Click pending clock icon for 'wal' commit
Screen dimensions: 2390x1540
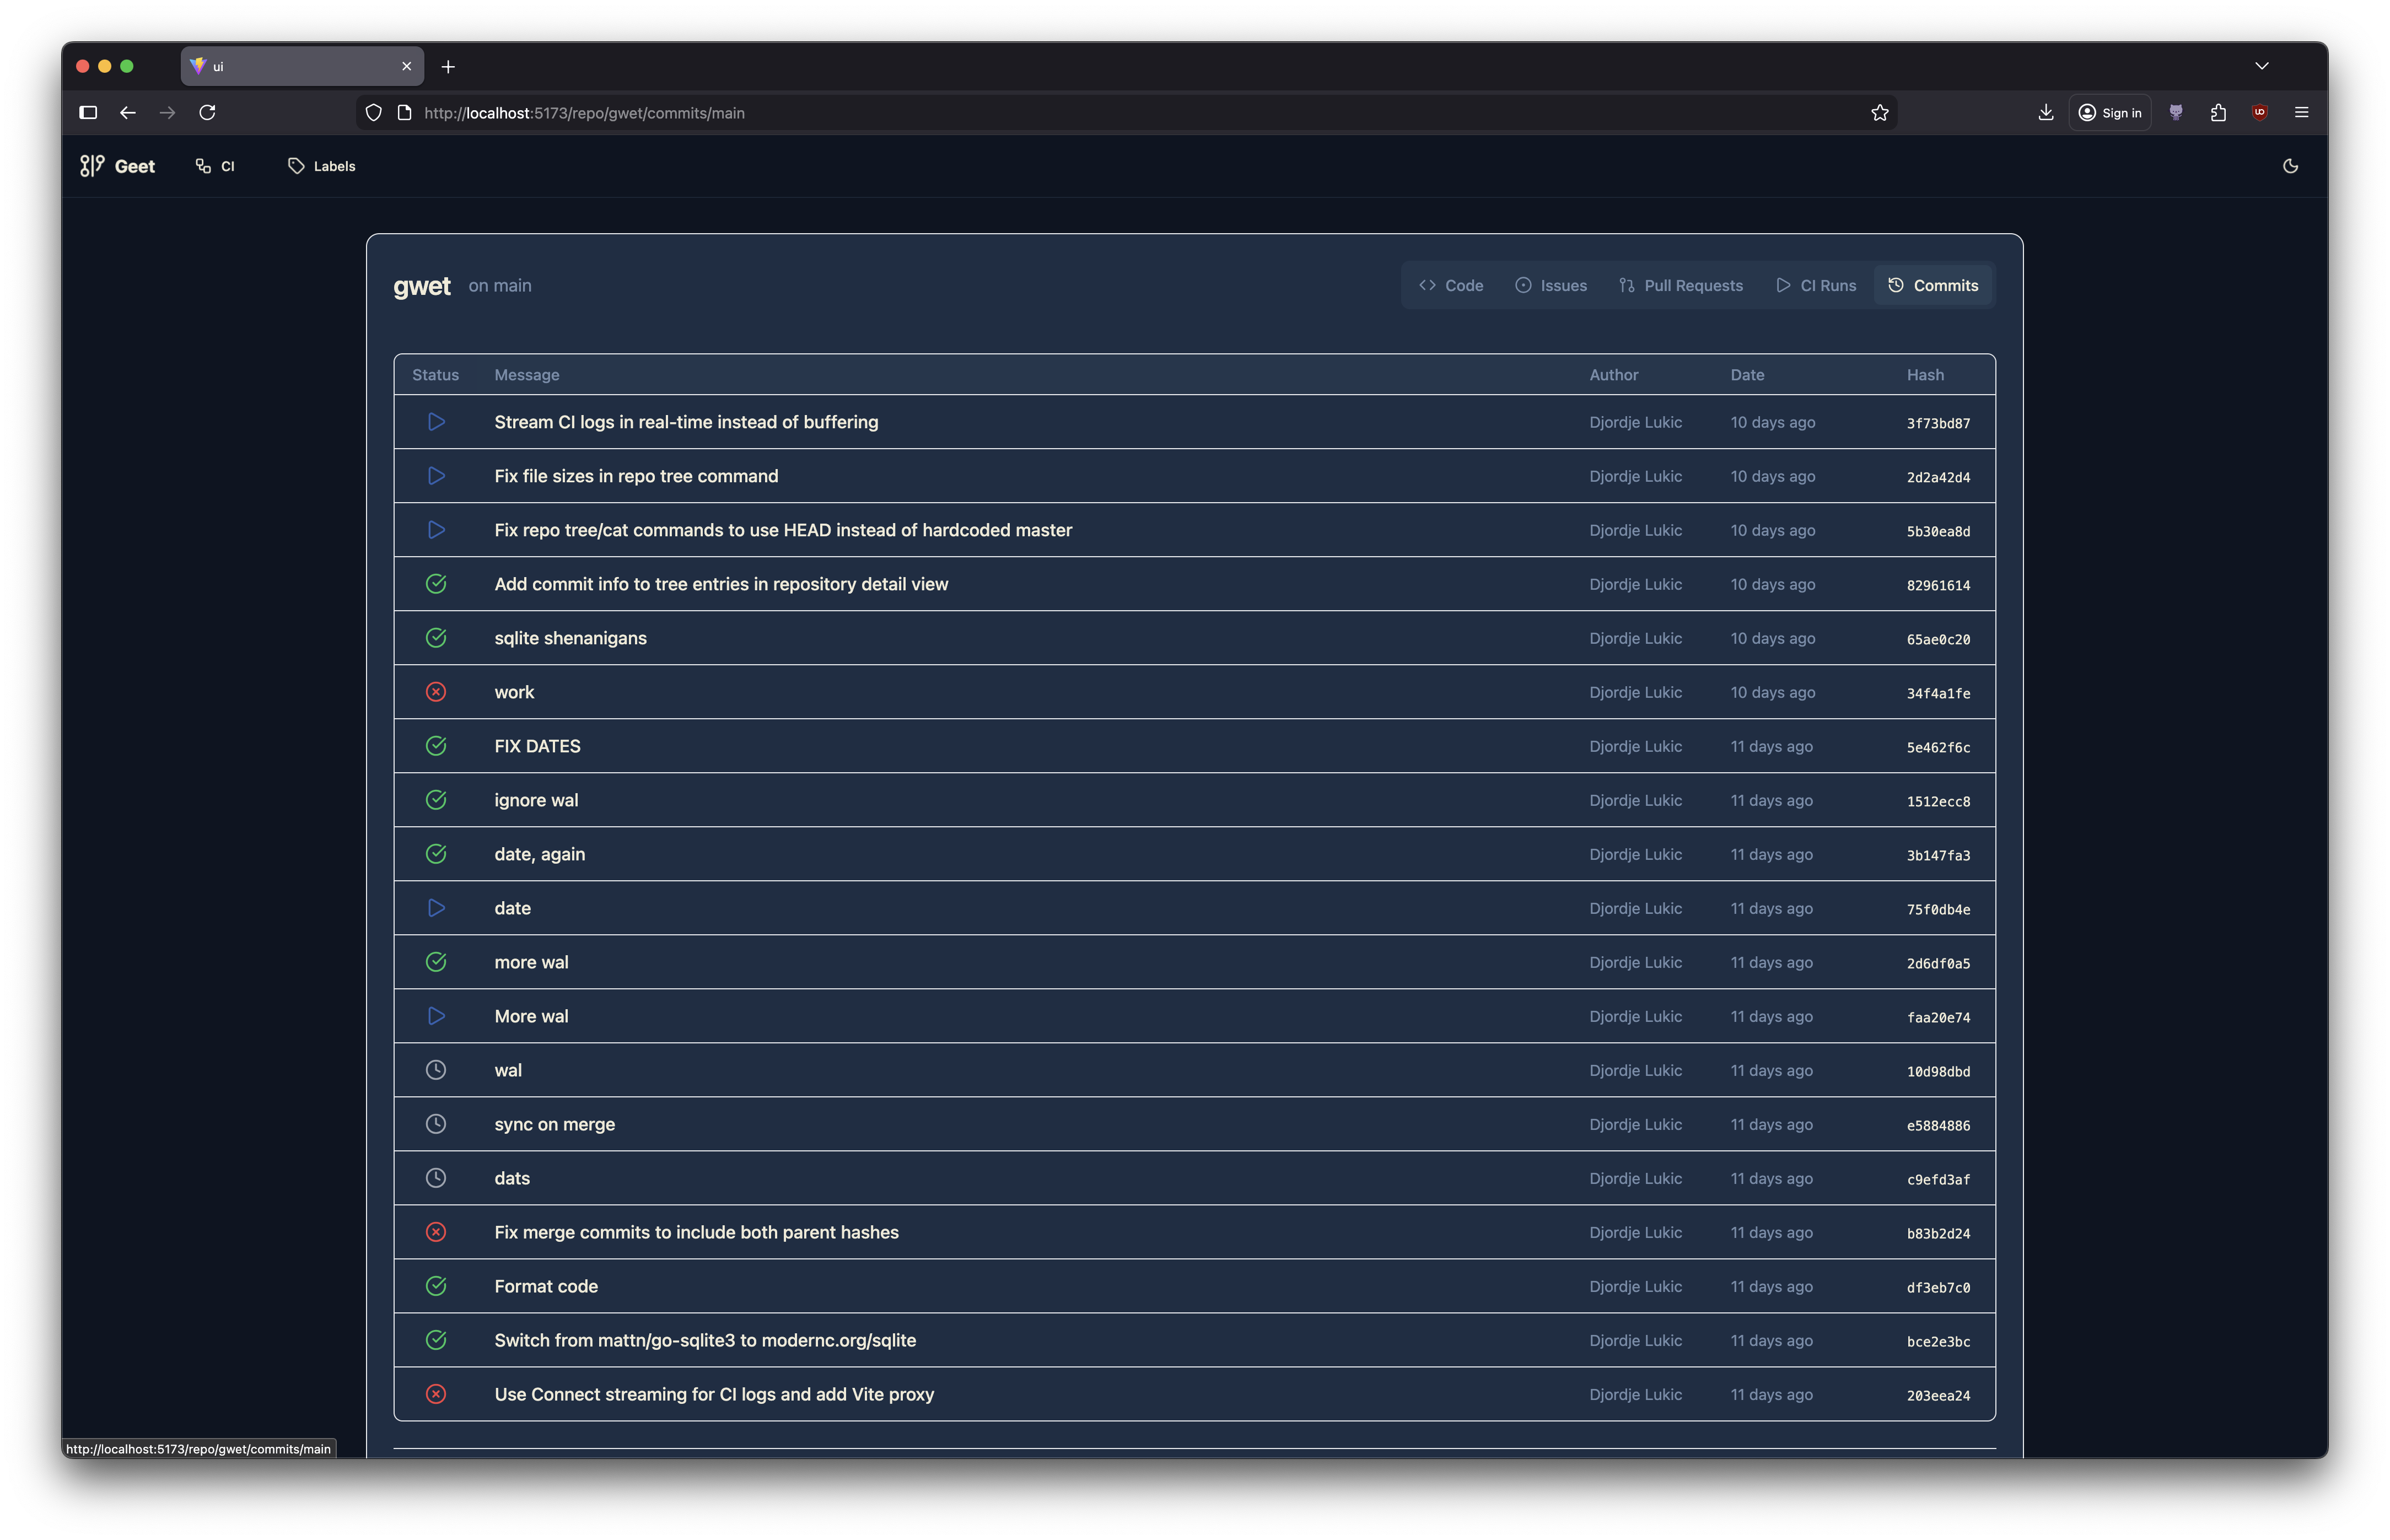[x=435, y=1070]
